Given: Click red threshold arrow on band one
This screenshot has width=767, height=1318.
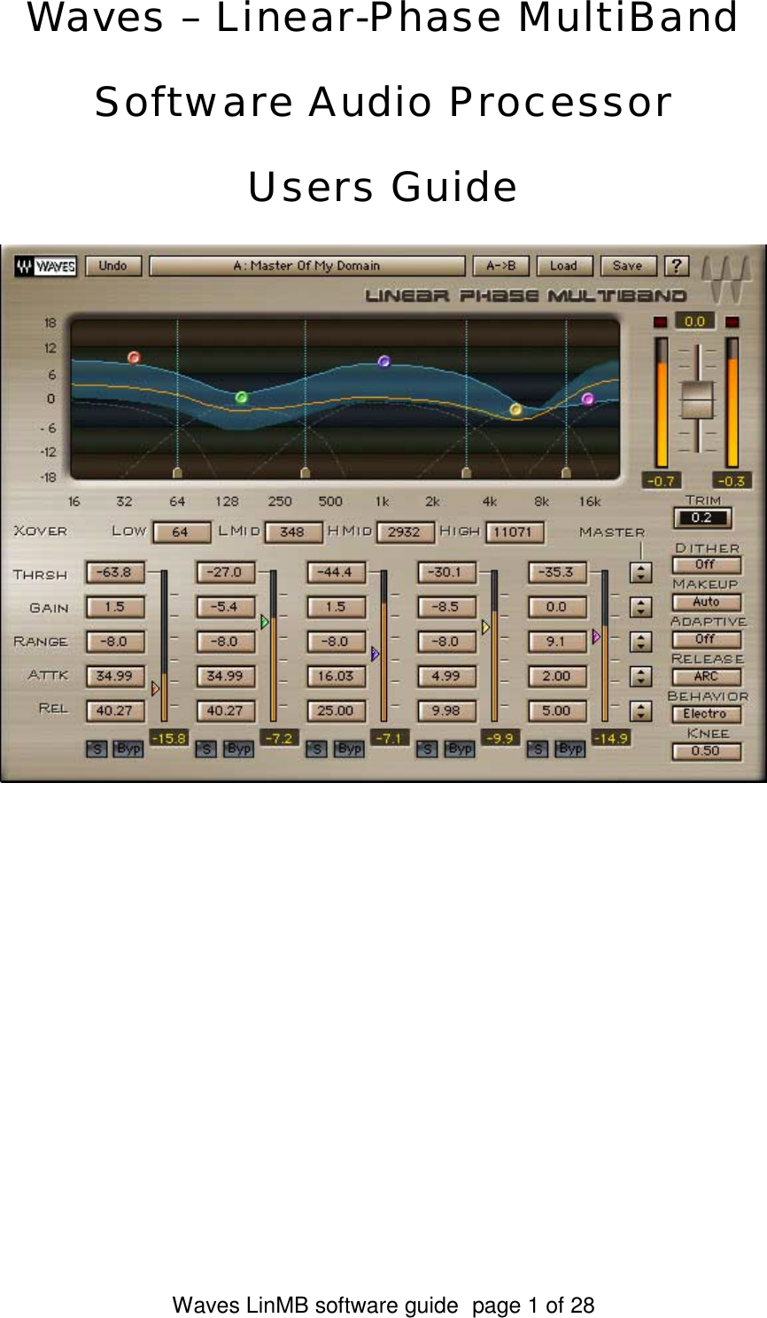Looking at the screenshot, I should tap(156, 687).
